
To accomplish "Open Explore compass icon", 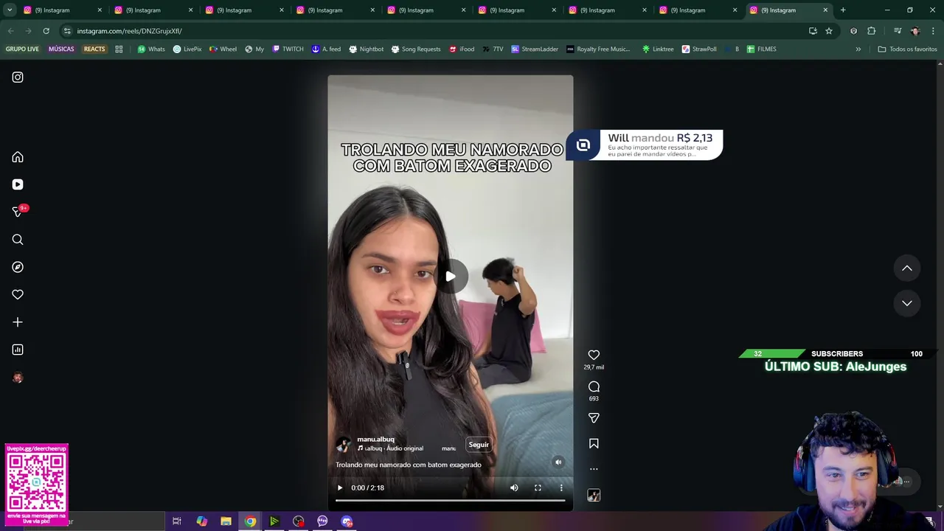I will point(18,267).
